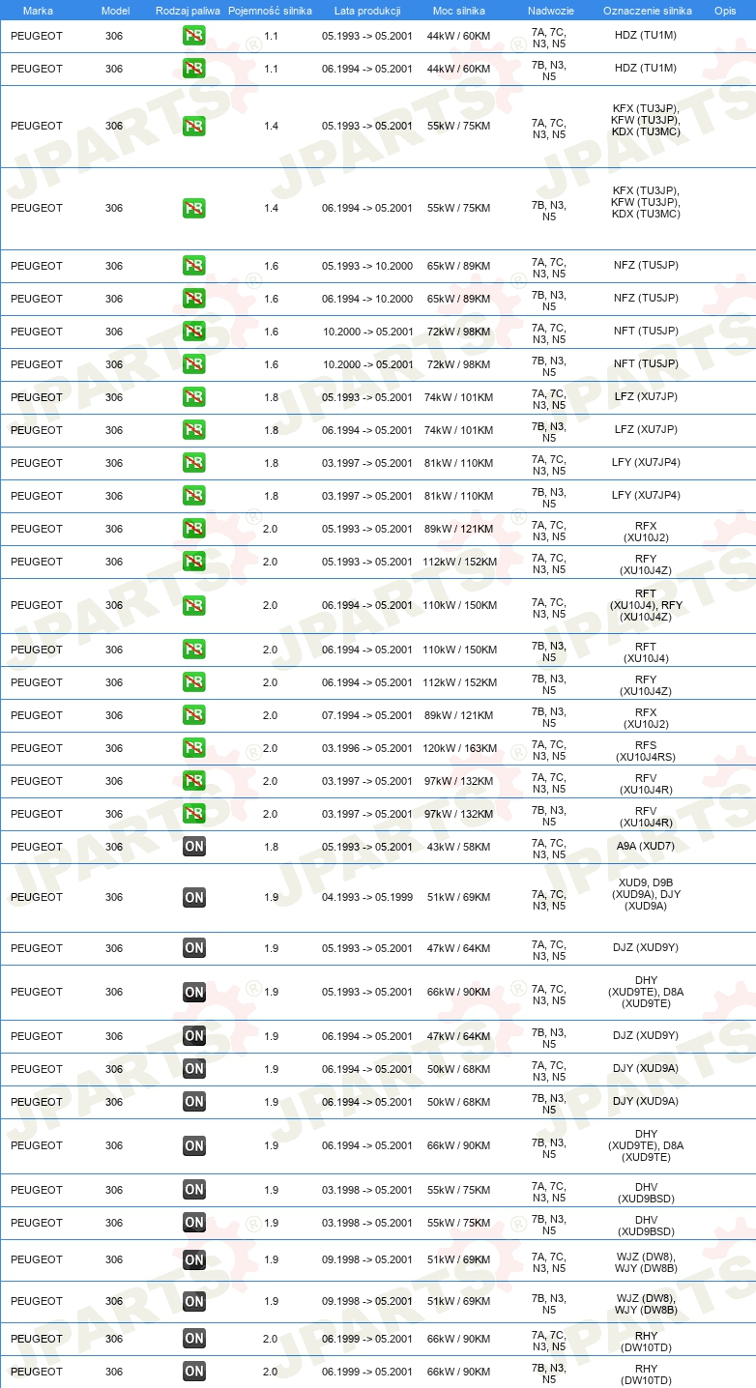The image size is (756, 1388).
Task: Select the RFS (XU10J4RS) engine code
Action: (647, 750)
